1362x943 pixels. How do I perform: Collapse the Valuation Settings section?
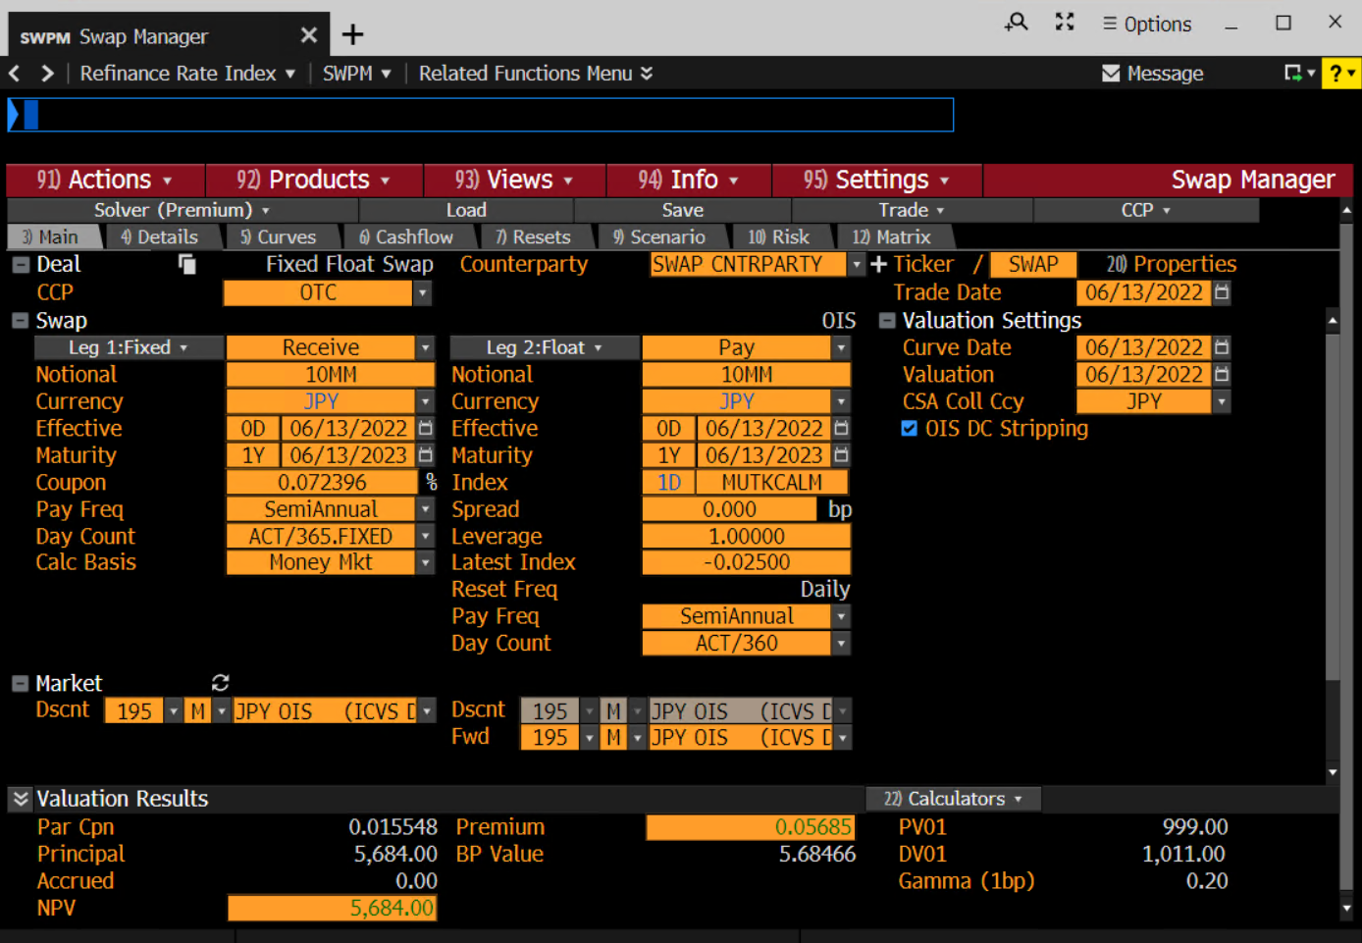(x=887, y=321)
